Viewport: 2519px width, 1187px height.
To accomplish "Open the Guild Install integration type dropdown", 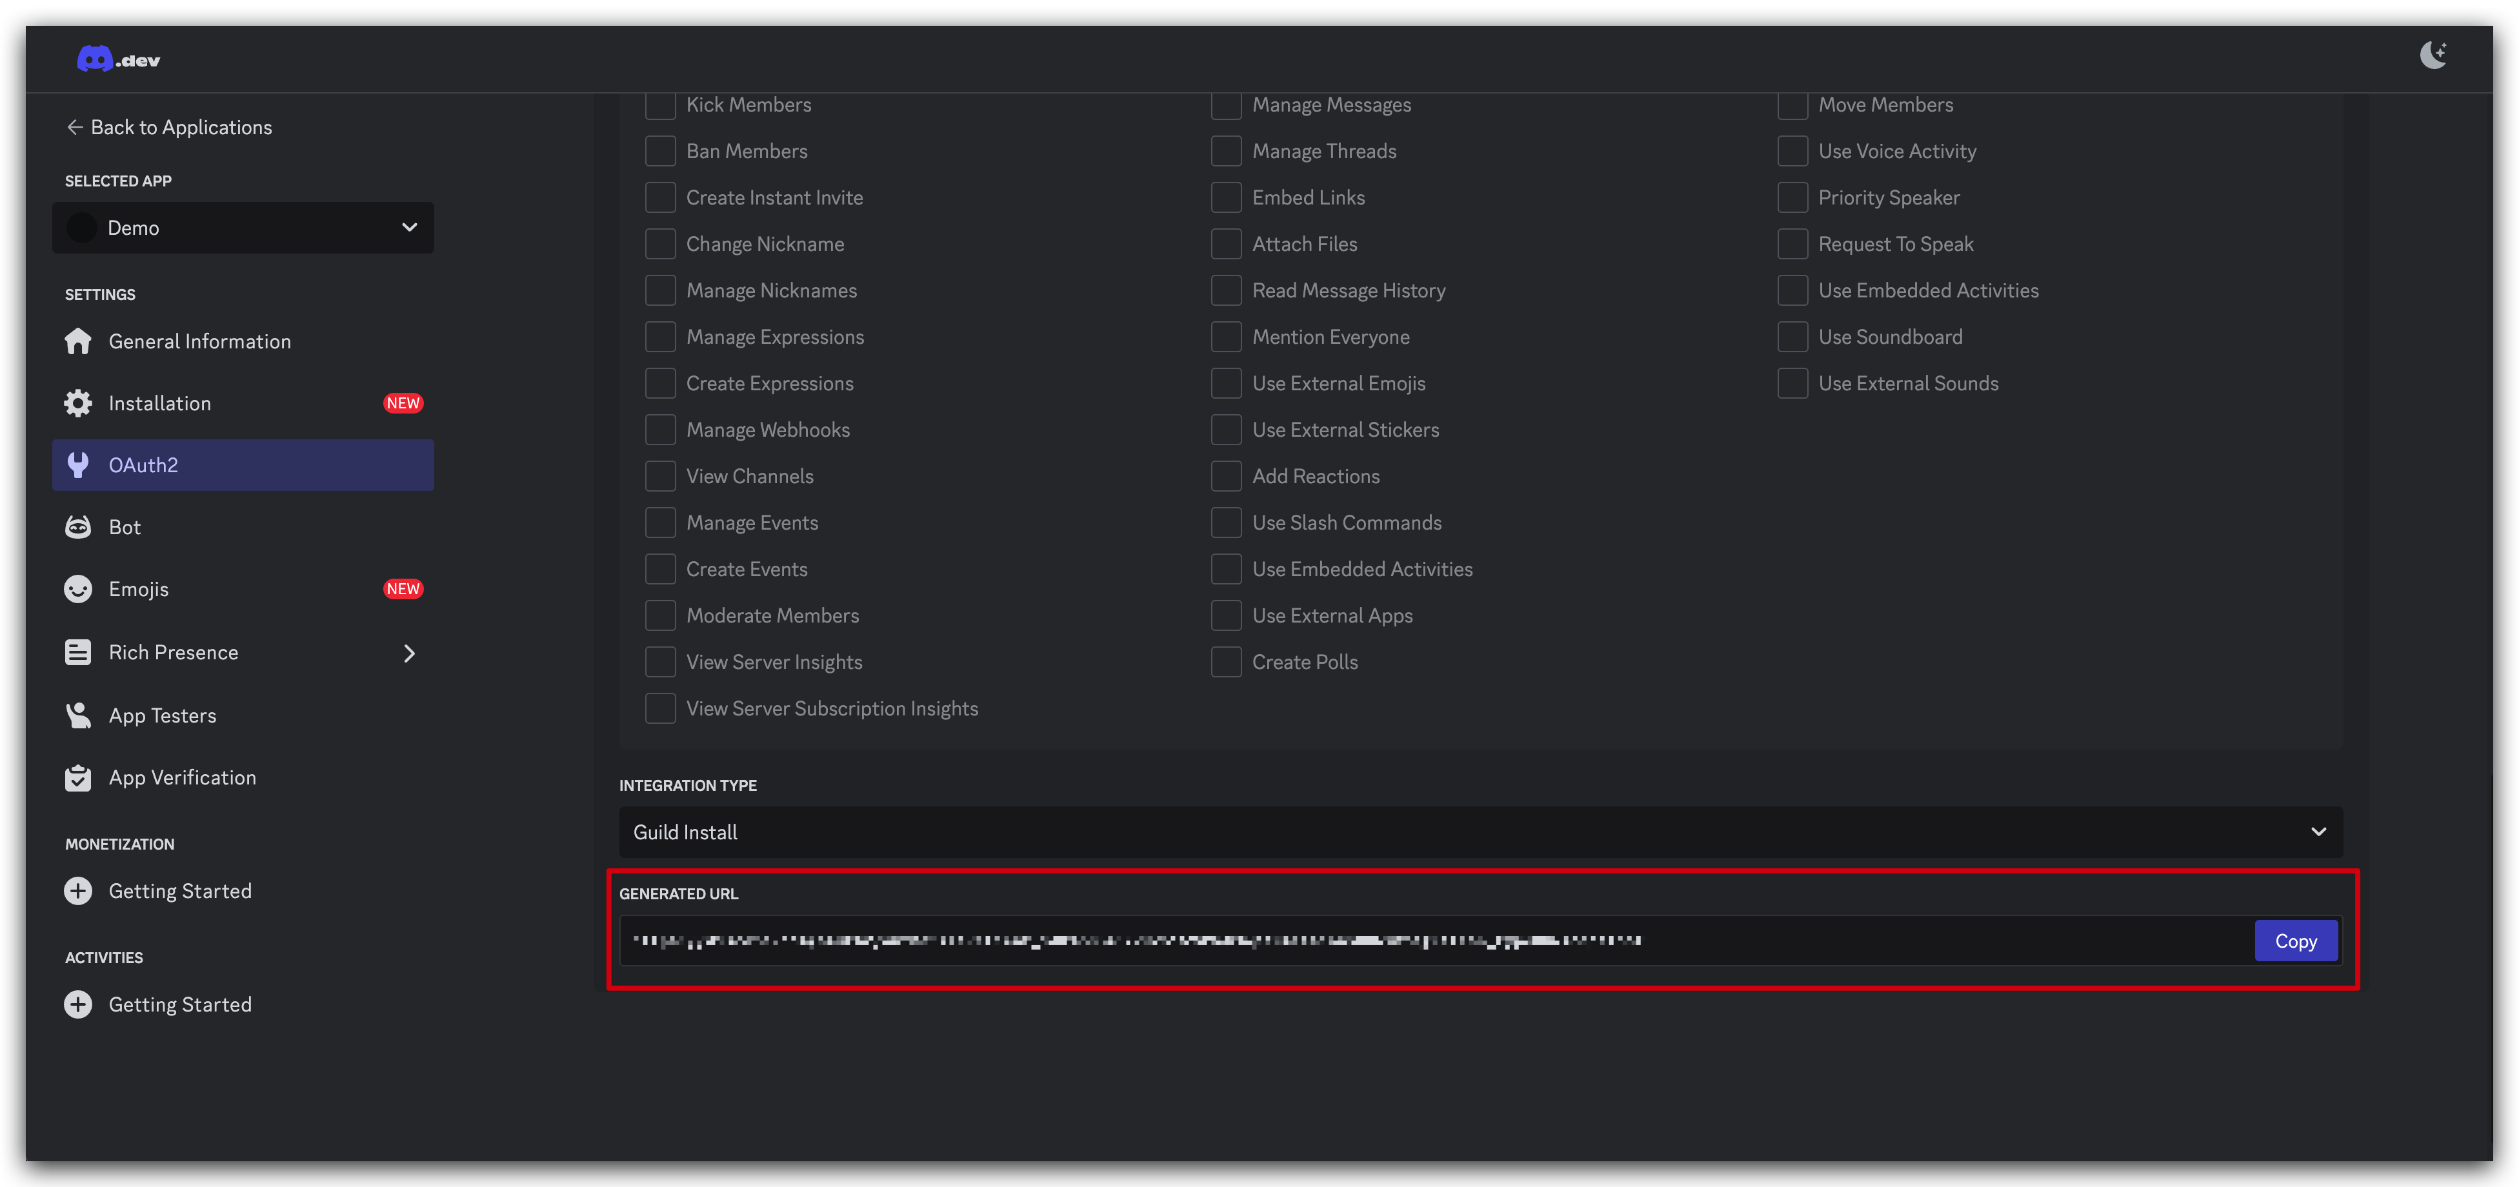I will click(x=1481, y=832).
